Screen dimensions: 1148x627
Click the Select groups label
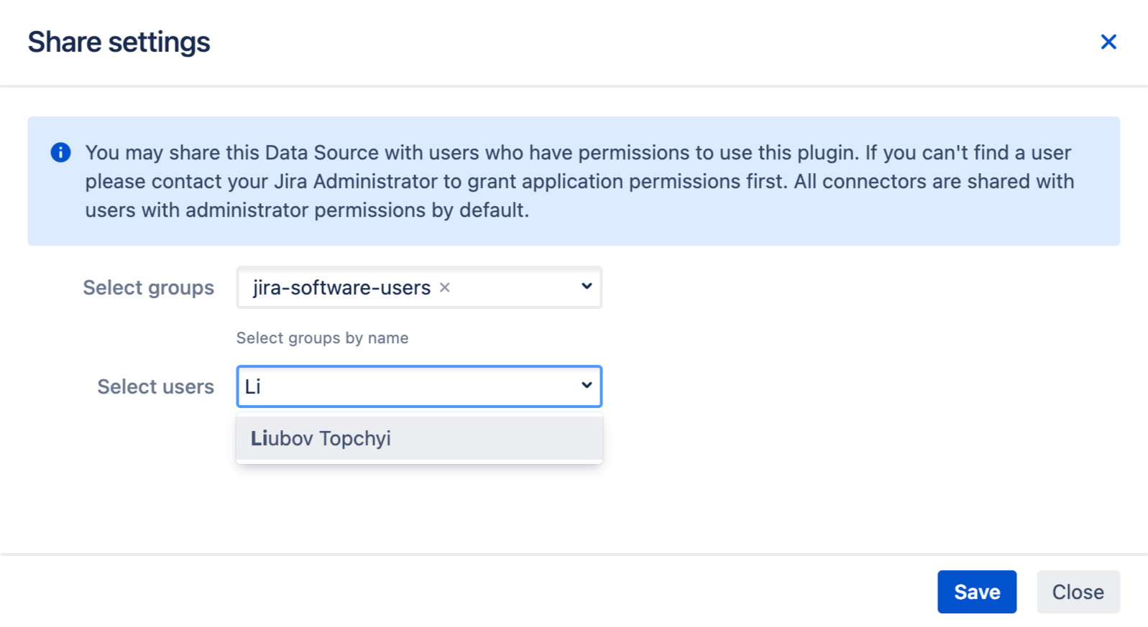(x=148, y=287)
